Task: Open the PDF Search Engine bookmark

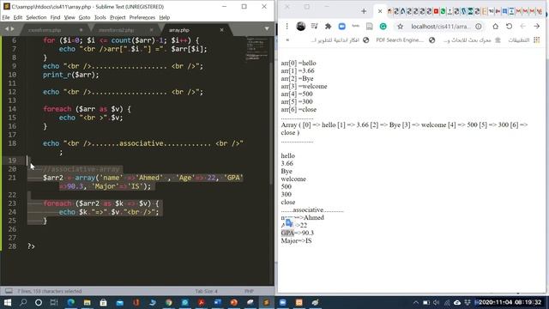Action: pos(406,40)
